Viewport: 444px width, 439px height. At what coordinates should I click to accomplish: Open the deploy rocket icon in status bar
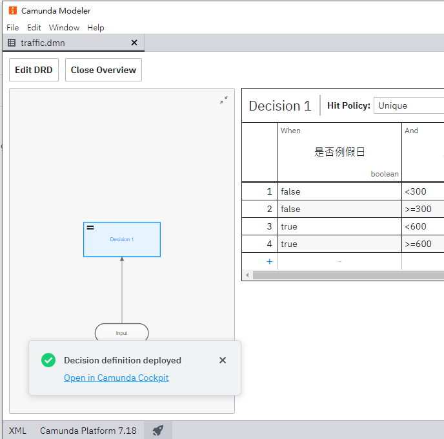pyautogui.click(x=158, y=430)
